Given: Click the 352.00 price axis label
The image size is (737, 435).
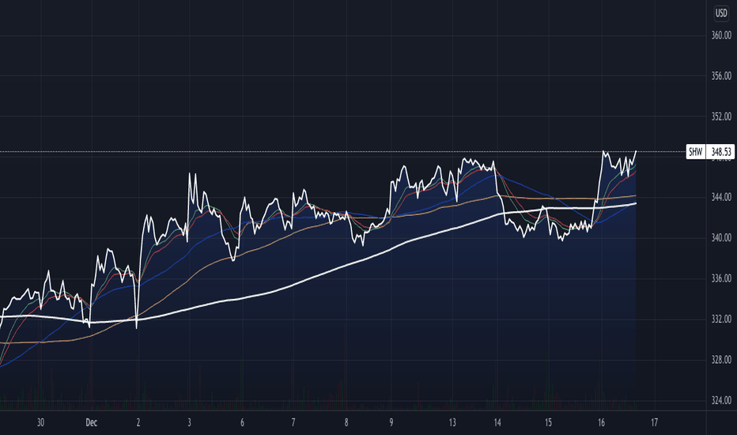Looking at the screenshot, I should coord(721,116).
